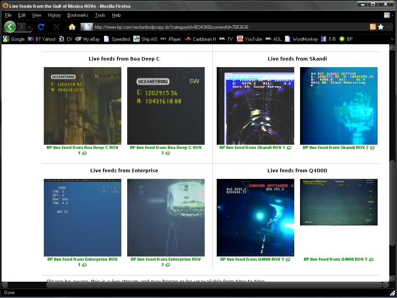Image resolution: width=397 pixels, height=298 pixels.
Task: Open BP live feed from Boa Deep C ROV 2
Action: (166, 150)
